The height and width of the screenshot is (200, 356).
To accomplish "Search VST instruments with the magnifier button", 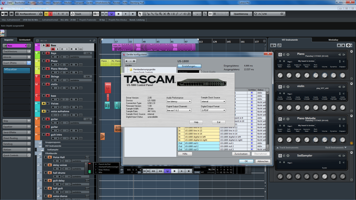I will (x=279, y=45).
